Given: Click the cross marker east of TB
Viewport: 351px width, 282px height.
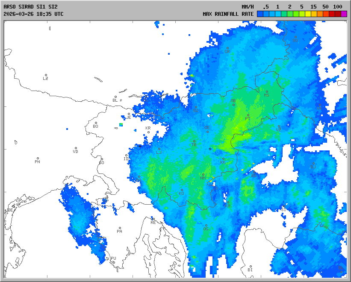Looking at the screenshot, I should tap(210, 149).
